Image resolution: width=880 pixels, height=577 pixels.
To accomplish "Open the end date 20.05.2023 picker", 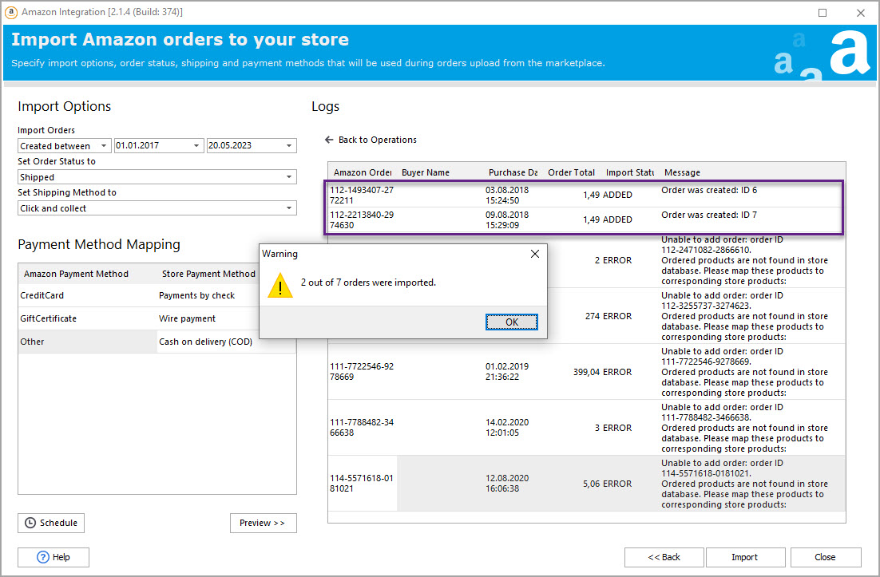I will 289,146.
